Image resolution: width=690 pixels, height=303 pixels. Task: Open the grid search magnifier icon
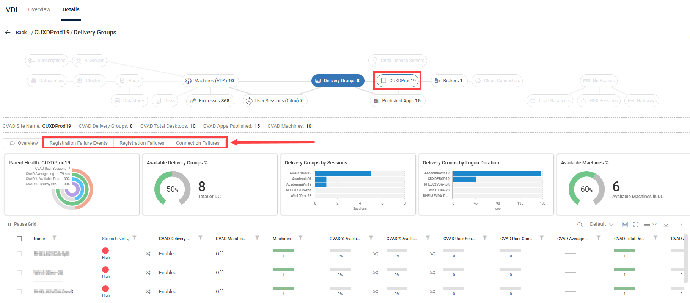click(580, 225)
